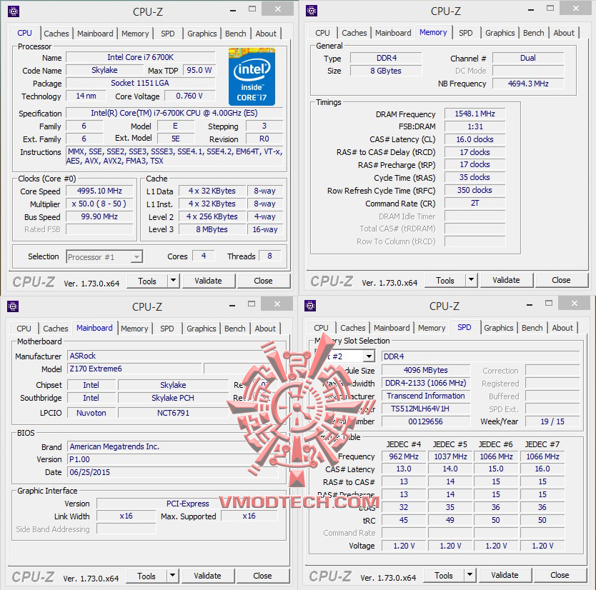Click the FSB:DRAM ratio 1:31
Image resolution: width=596 pixels, height=590 pixels.
[x=475, y=126]
